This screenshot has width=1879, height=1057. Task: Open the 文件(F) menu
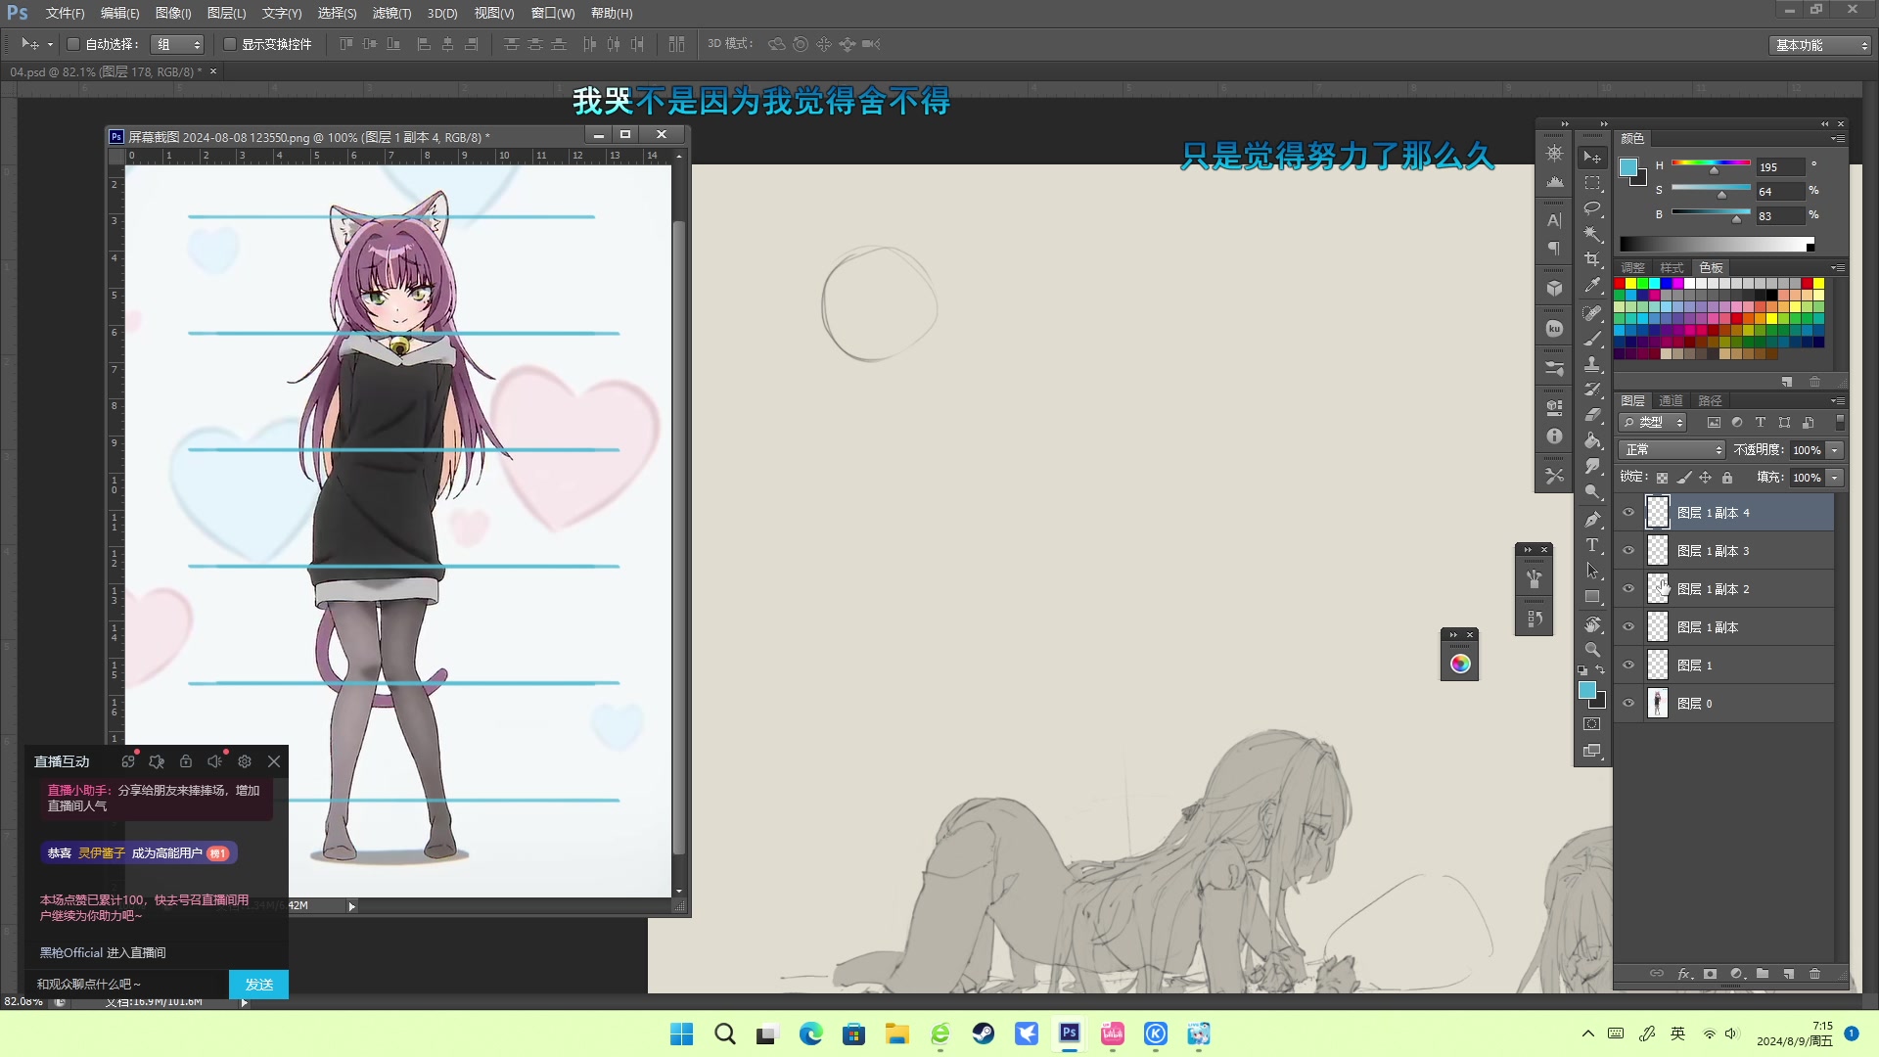[65, 13]
